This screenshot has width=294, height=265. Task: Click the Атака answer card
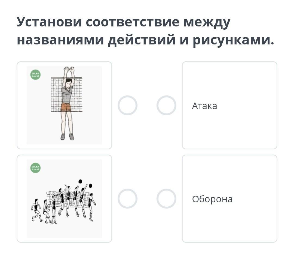[x=229, y=105]
